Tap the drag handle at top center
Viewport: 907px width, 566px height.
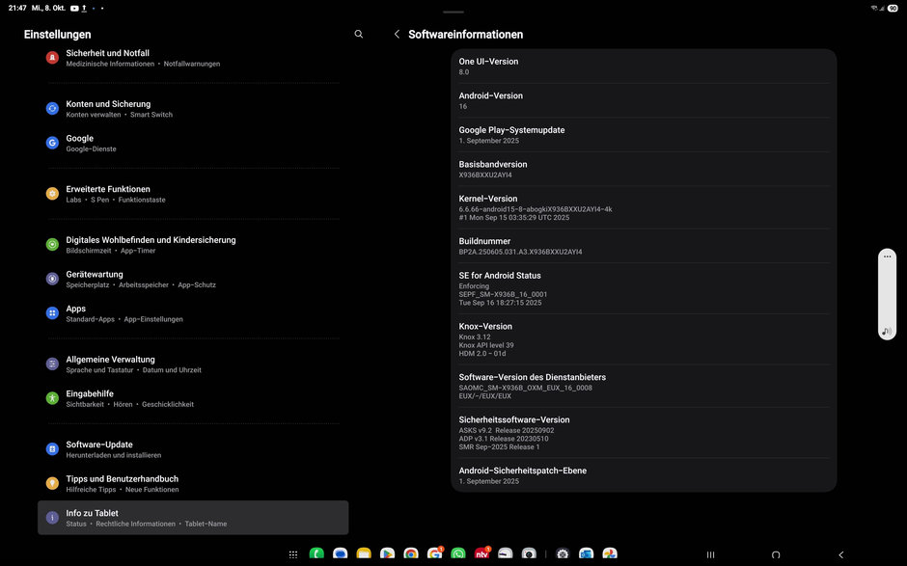click(453, 12)
